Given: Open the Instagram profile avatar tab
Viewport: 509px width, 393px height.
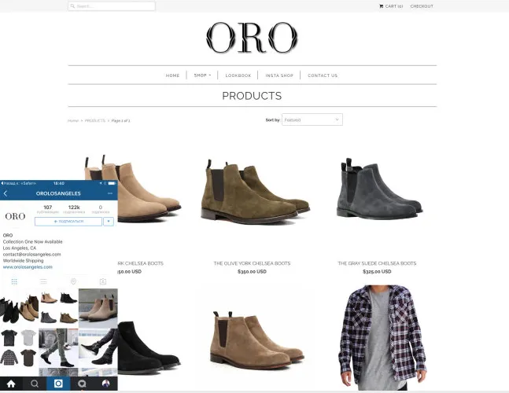Looking at the screenshot, I should 106,384.
